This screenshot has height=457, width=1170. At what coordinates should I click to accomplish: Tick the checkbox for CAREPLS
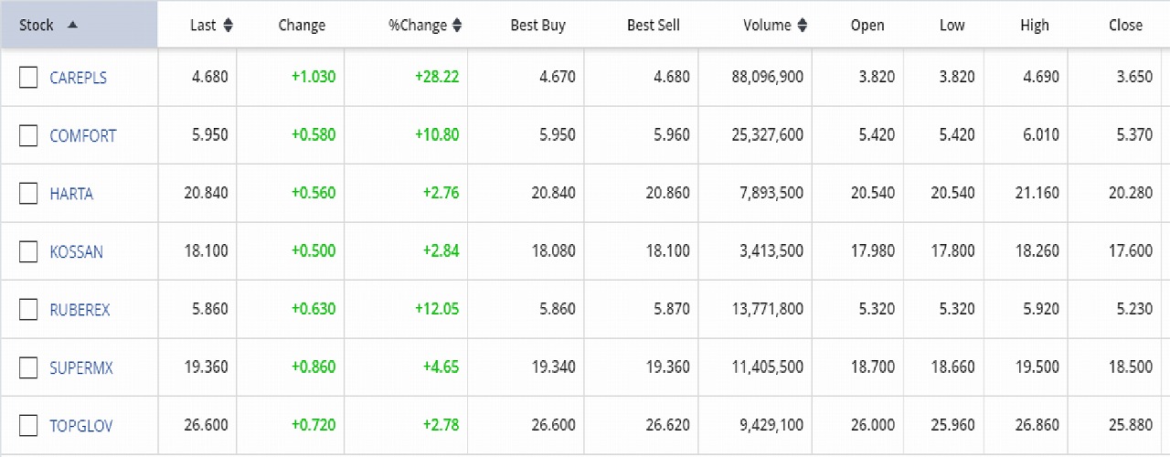[28, 78]
